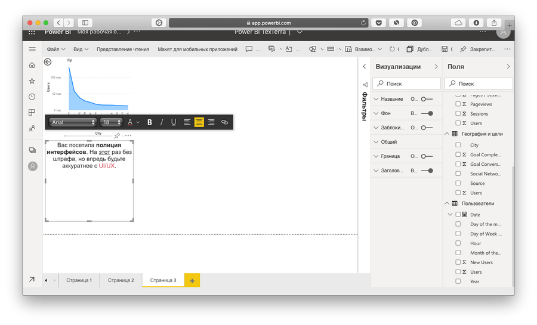The image size is (537, 325).
Task: Open Apps icon in left sidebar
Action: click(x=32, y=113)
